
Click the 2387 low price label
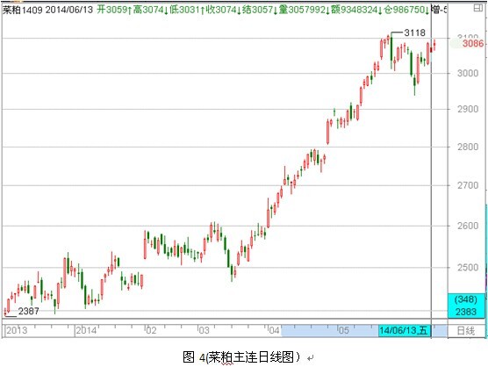click(x=29, y=311)
